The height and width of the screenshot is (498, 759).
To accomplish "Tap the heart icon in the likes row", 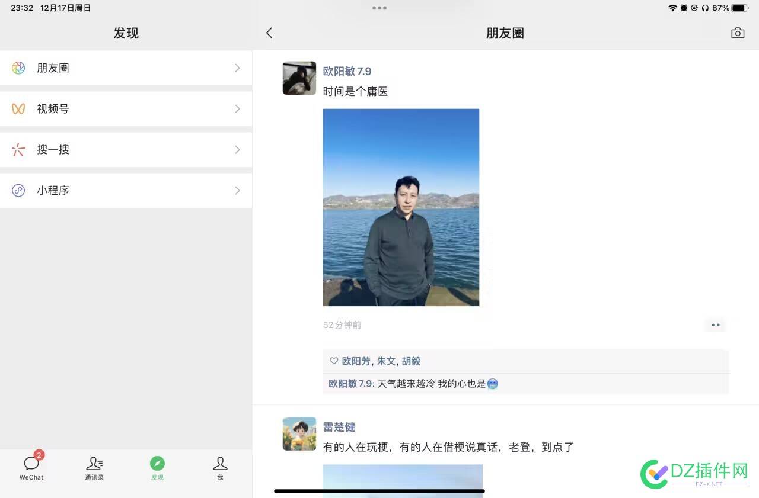I will tap(334, 361).
